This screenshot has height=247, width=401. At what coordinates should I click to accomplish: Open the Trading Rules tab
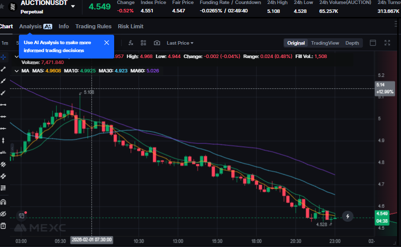[93, 26]
